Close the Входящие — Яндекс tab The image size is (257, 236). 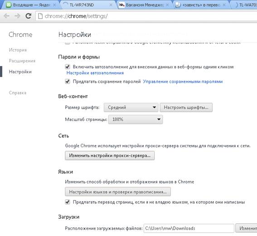click(x=54, y=5)
